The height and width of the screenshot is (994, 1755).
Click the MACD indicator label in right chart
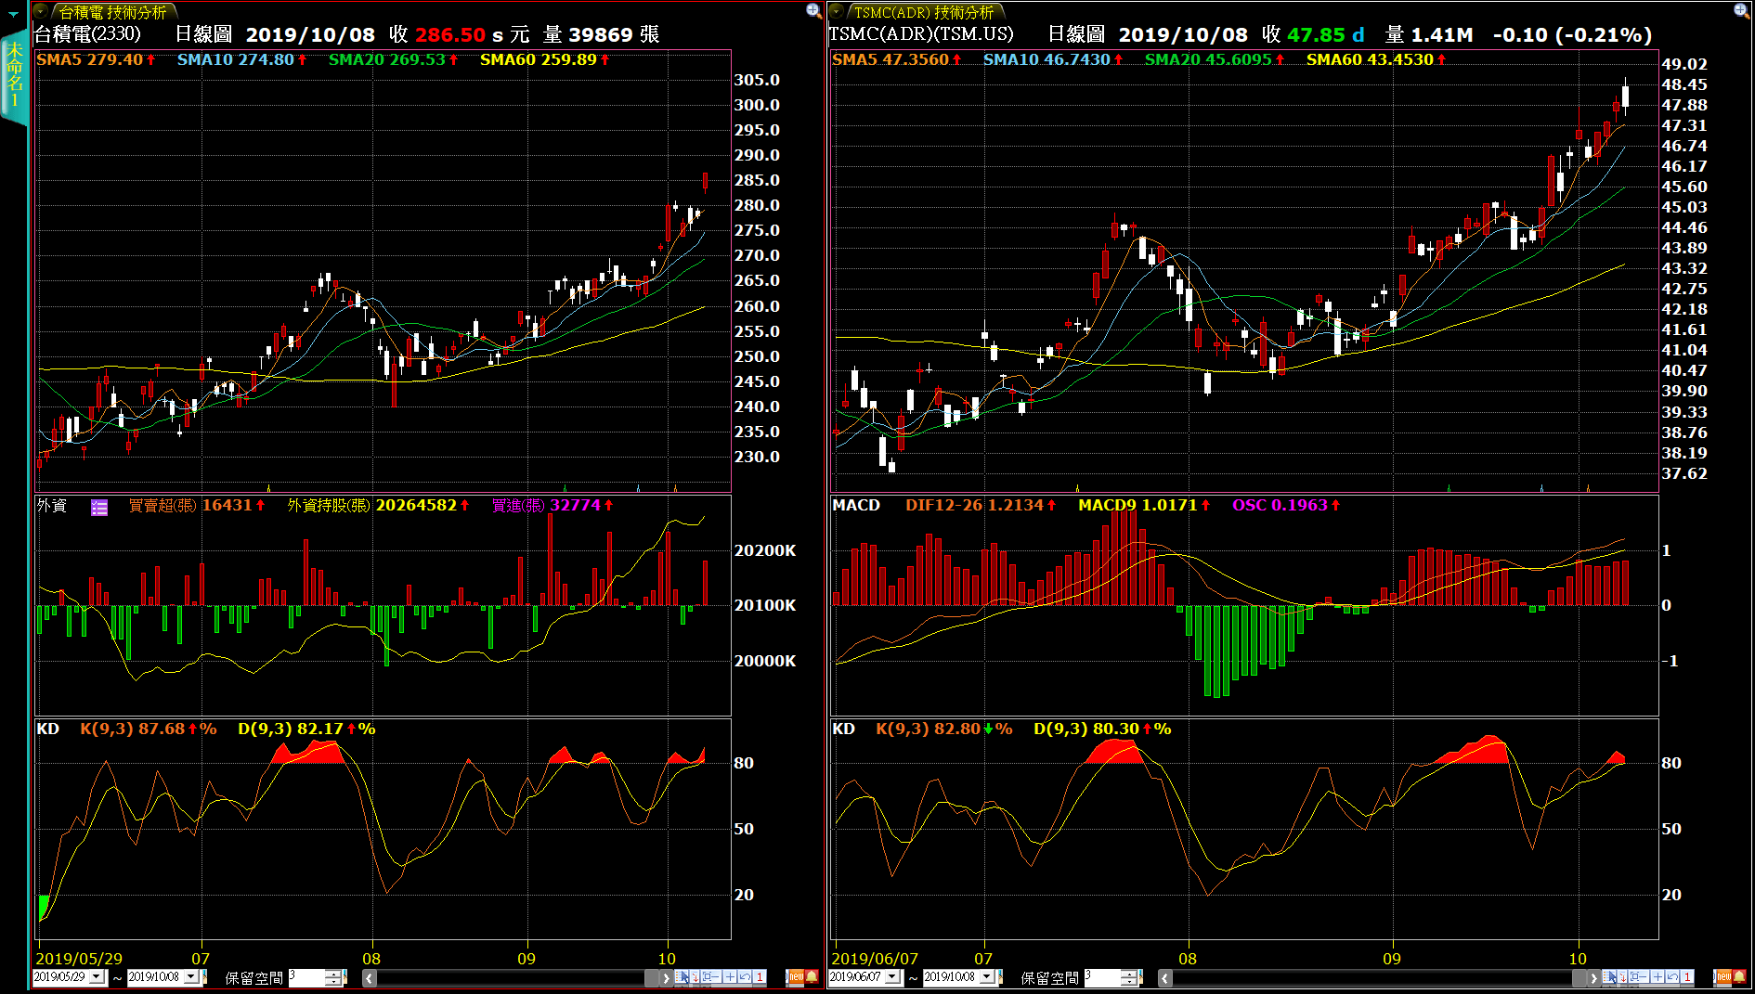856,505
